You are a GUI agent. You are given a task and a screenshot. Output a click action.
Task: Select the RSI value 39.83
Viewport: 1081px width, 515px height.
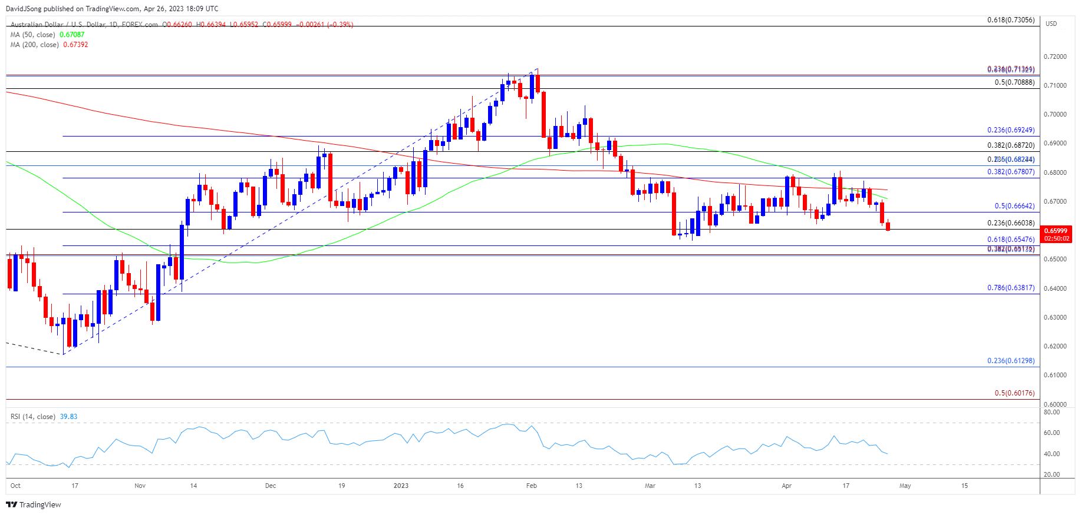68,417
